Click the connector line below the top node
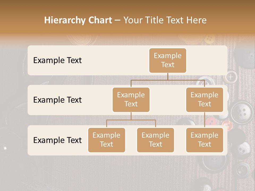255x191 pixels. pos(168,77)
